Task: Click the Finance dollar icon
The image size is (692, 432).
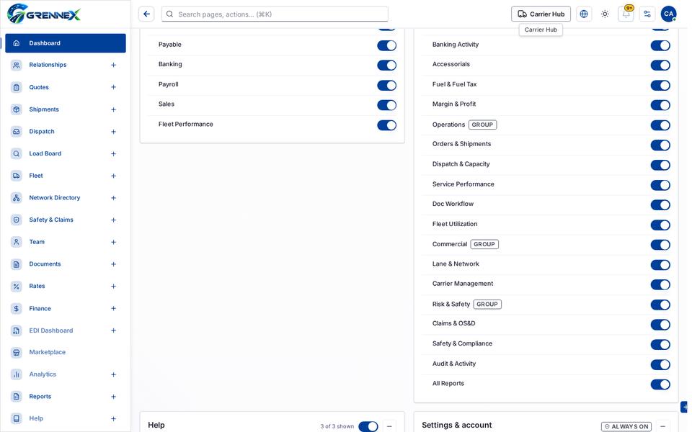Action: point(17,309)
